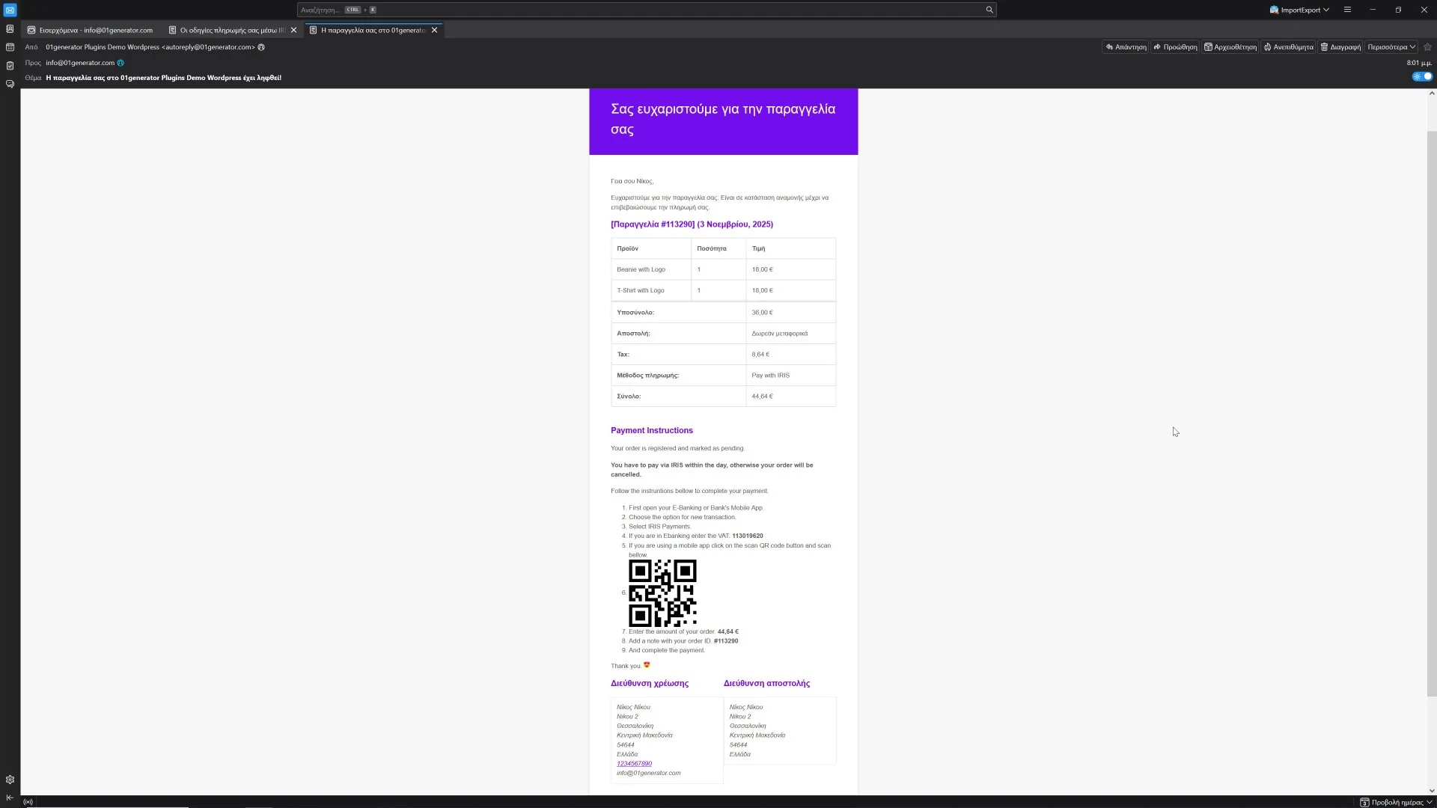
Task: Click the Απάντηση reply button
Action: coord(1125,47)
